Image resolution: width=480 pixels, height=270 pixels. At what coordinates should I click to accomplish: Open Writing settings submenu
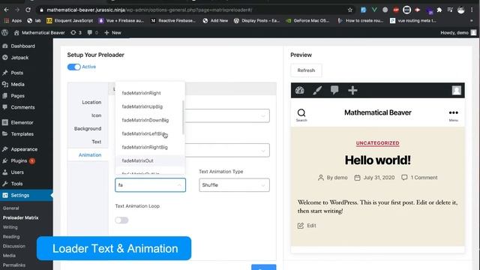pos(10,227)
